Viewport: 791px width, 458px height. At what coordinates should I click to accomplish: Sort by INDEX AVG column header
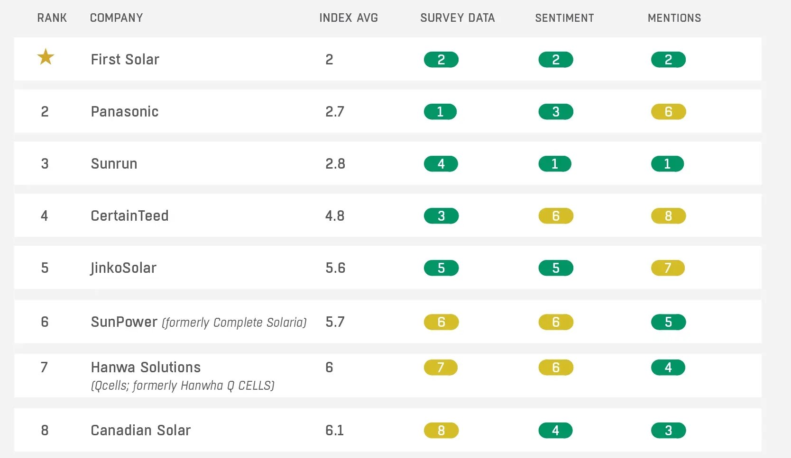348,18
